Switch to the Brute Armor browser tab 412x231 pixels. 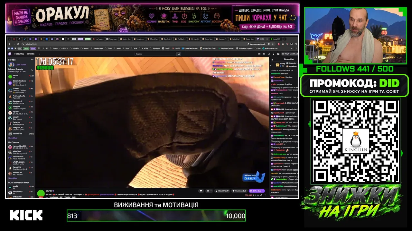click(x=139, y=39)
